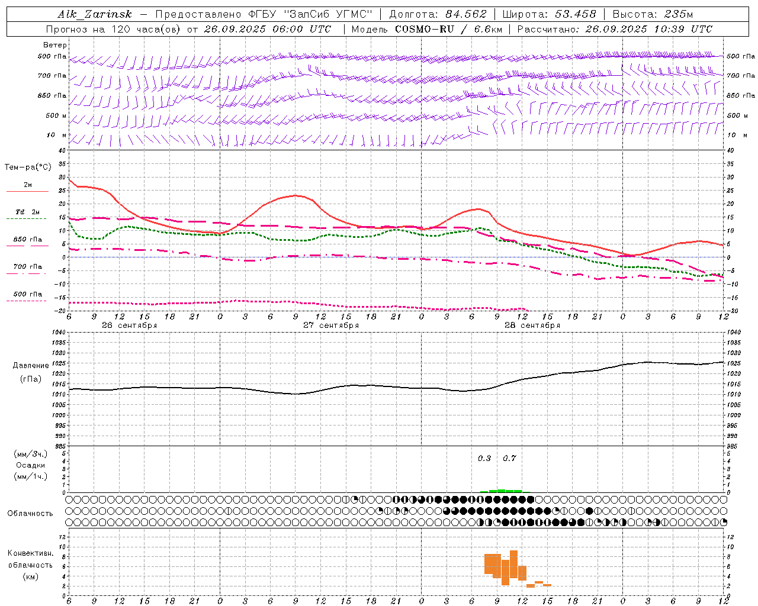758x606 pixels.
Task: Click the '28 сентября' date label
Action: [x=532, y=325]
